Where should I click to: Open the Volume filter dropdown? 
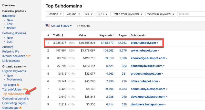click(x=73, y=14)
